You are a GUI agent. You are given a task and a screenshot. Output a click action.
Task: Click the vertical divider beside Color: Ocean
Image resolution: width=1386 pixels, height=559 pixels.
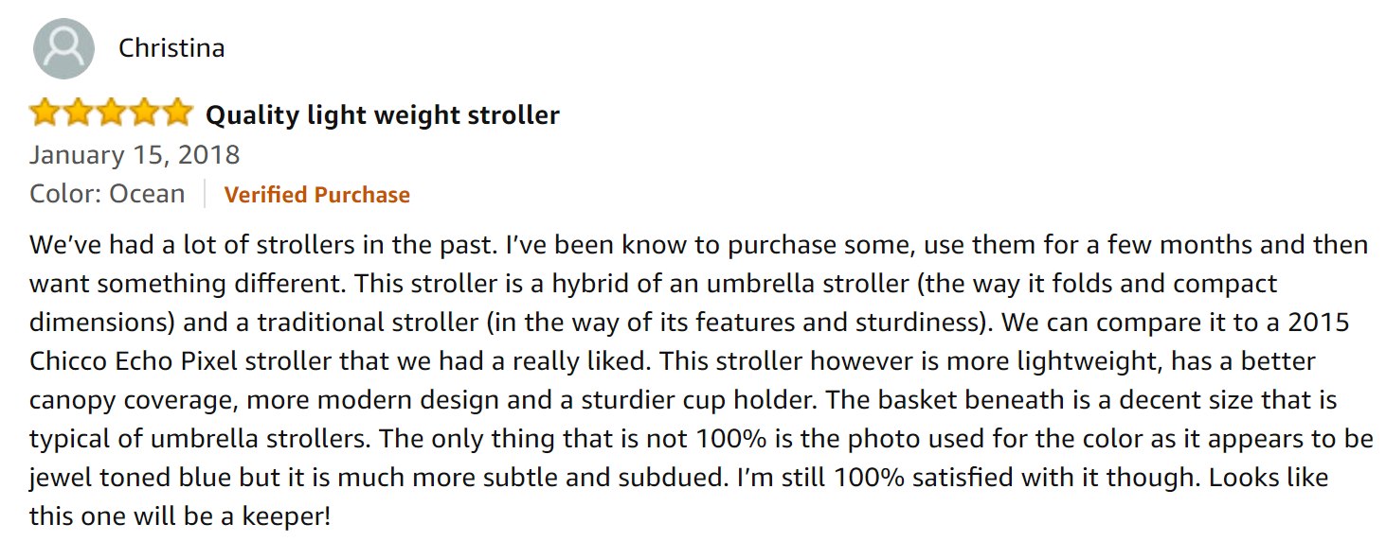click(x=205, y=194)
